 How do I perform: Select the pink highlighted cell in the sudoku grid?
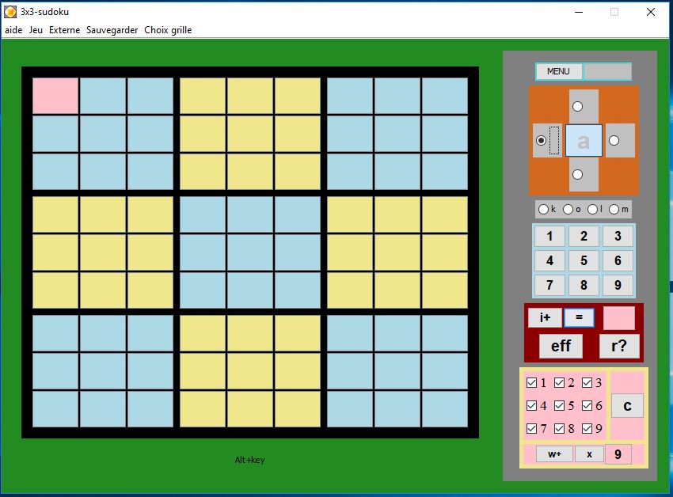(55, 94)
